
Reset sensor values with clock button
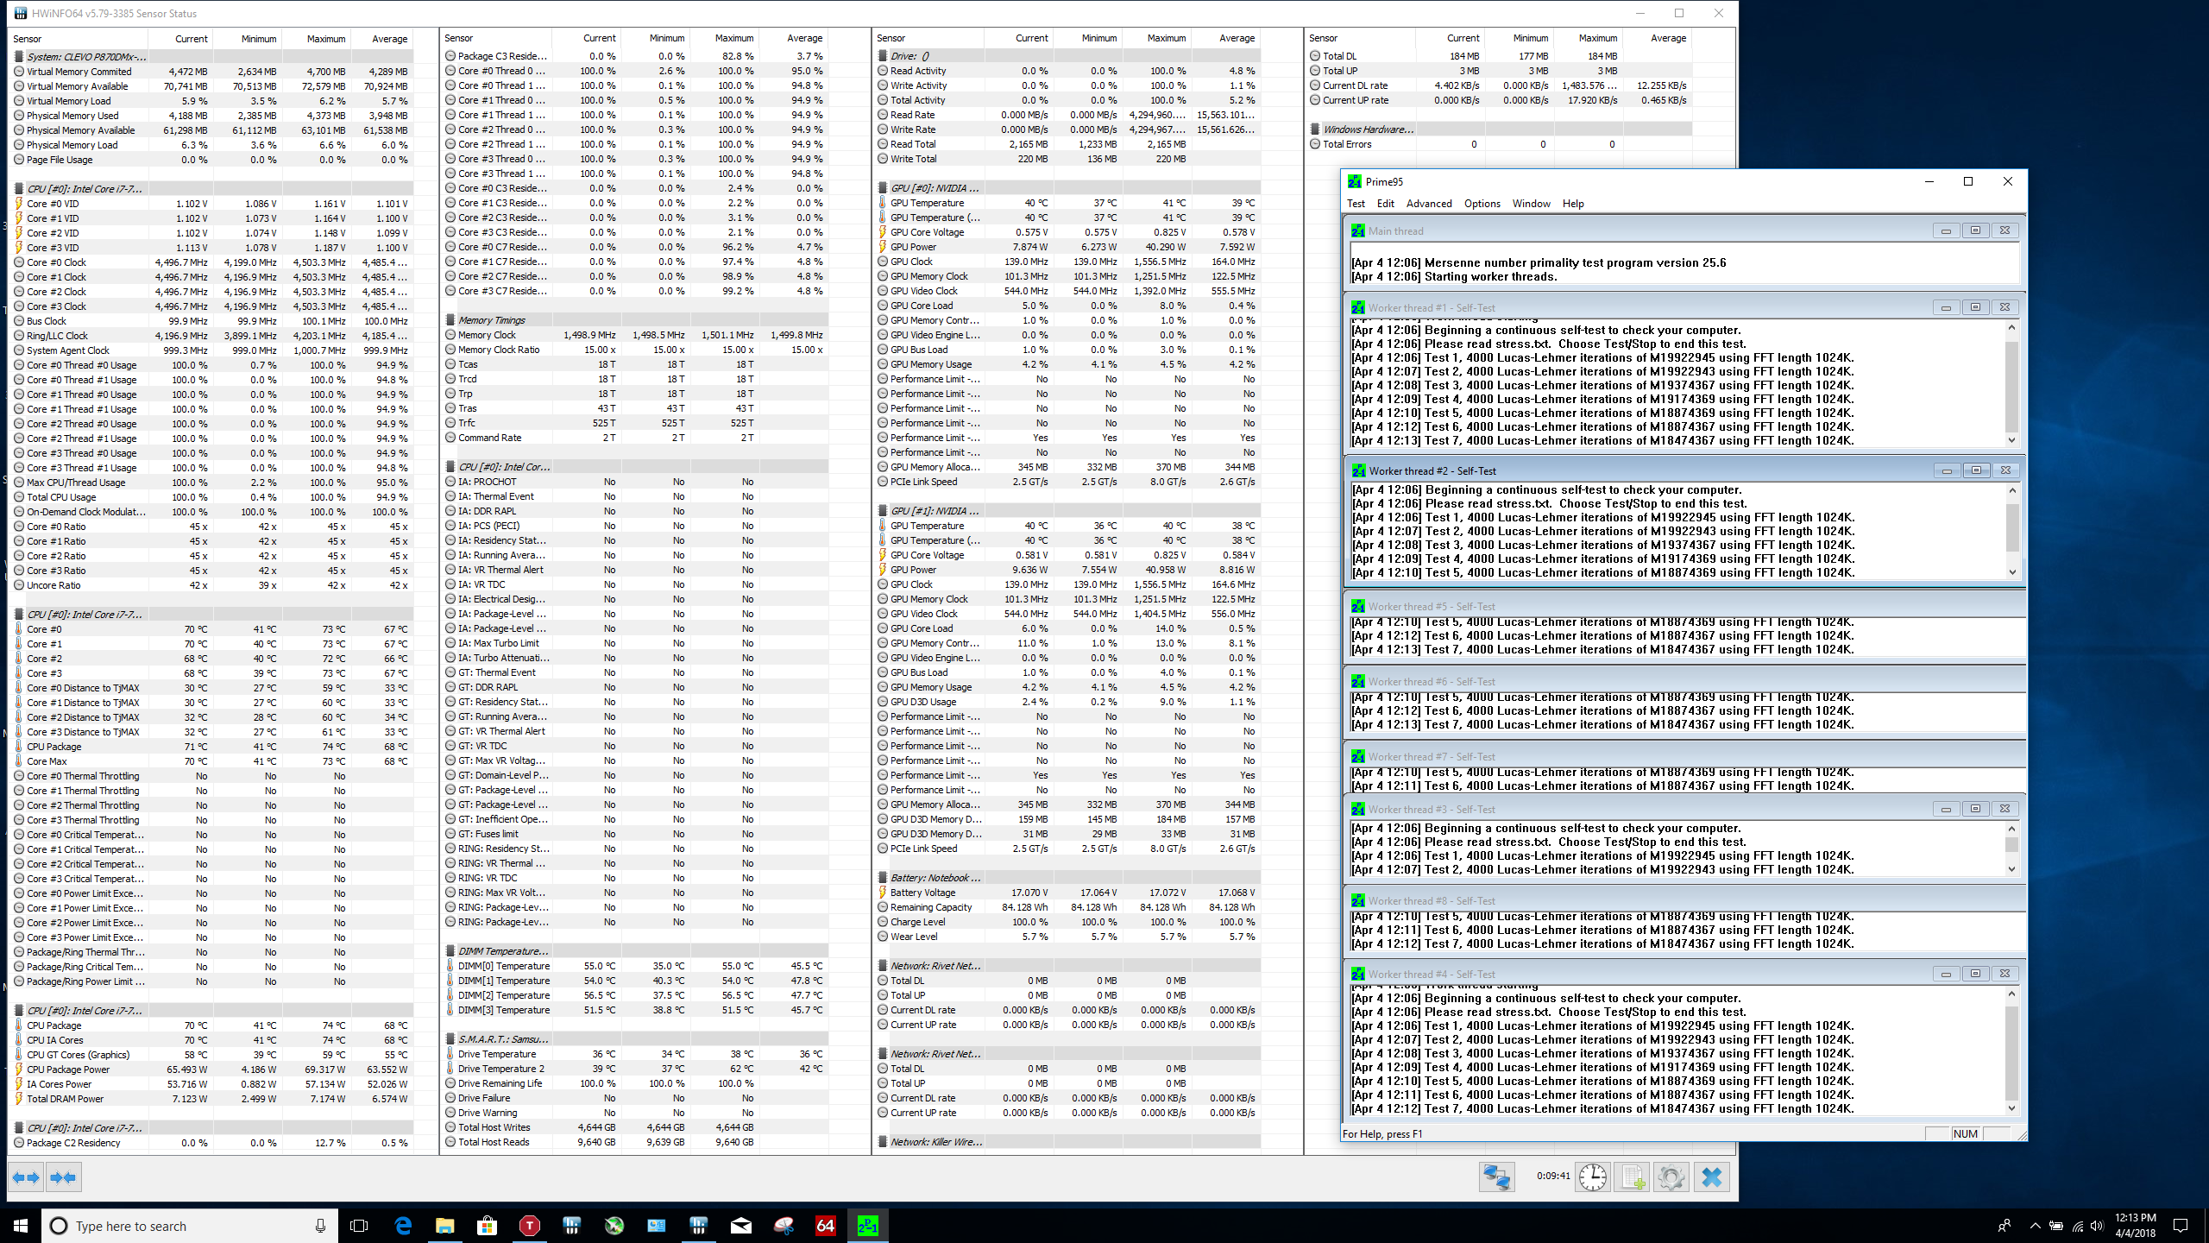pos(1593,1177)
